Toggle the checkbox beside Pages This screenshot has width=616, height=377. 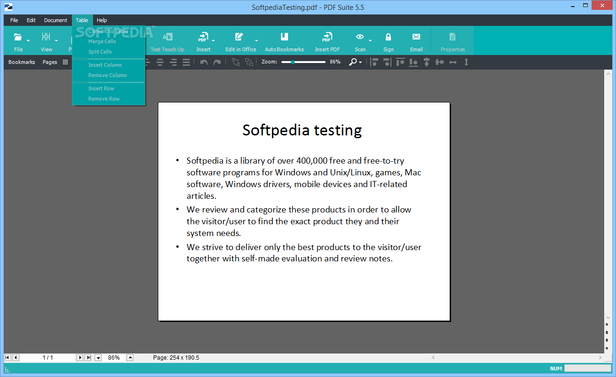pyautogui.click(x=65, y=62)
